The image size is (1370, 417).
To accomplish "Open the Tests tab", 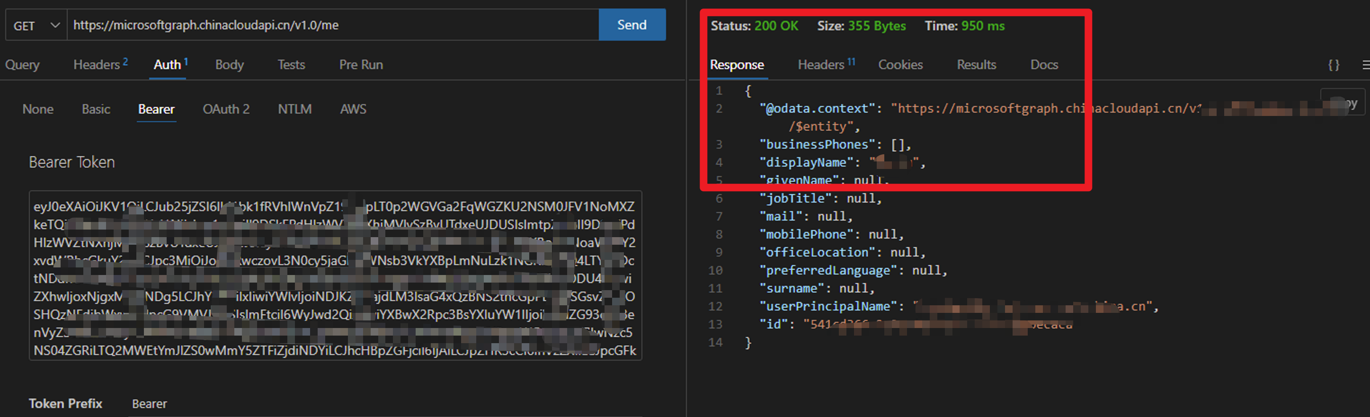I will click(x=291, y=65).
